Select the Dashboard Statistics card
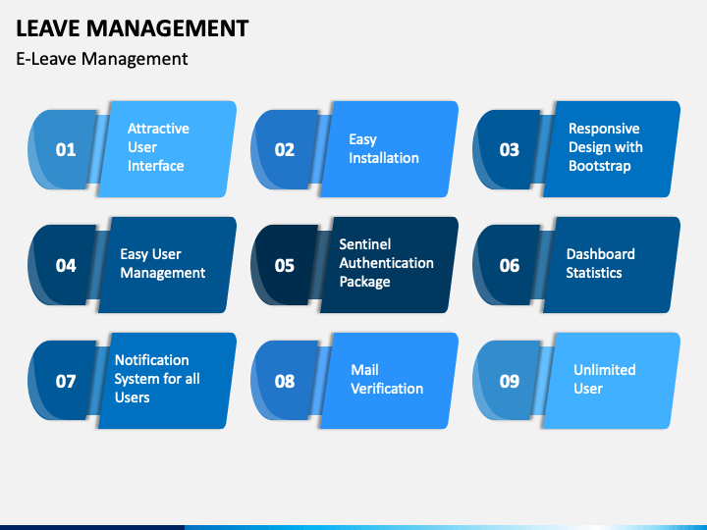Screen dimensions: 707x530 [x=612, y=265]
